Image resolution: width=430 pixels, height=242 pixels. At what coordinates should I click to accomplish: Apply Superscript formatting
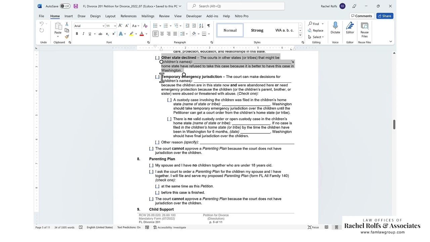[x=114, y=34]
